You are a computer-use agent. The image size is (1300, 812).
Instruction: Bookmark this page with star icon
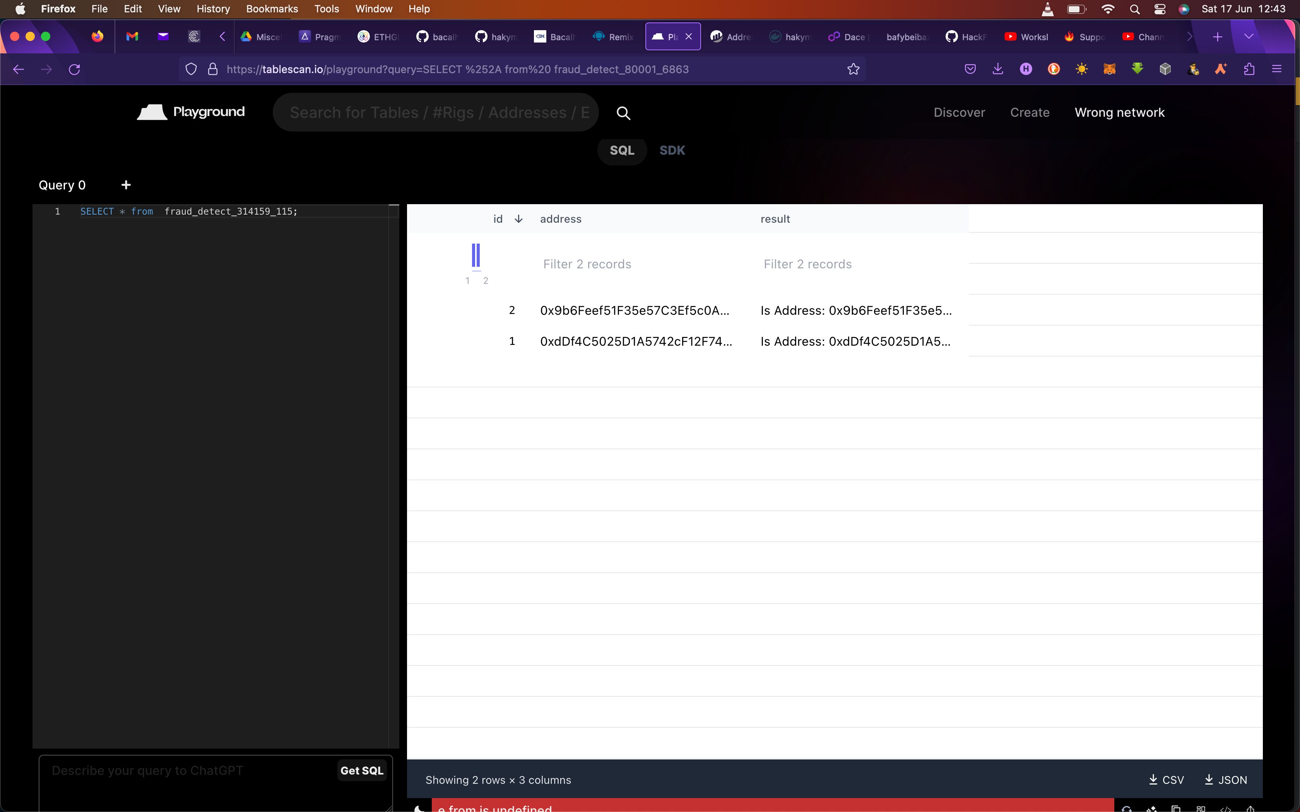pos(853,69)
